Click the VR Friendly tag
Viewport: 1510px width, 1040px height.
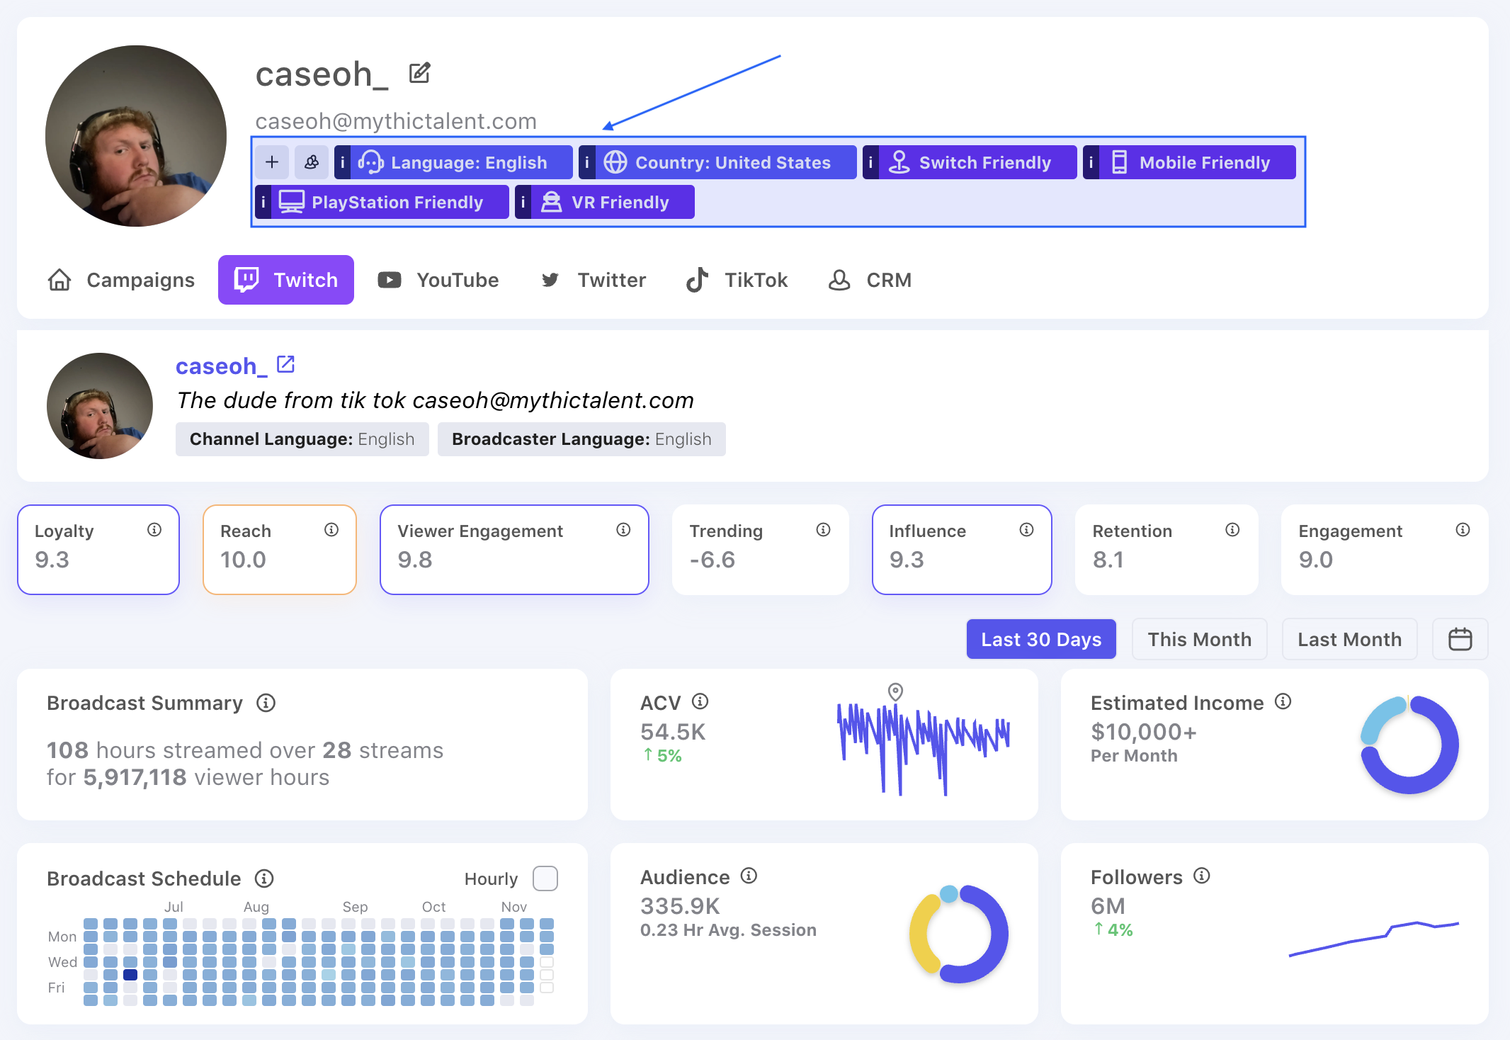click(605, 202)
